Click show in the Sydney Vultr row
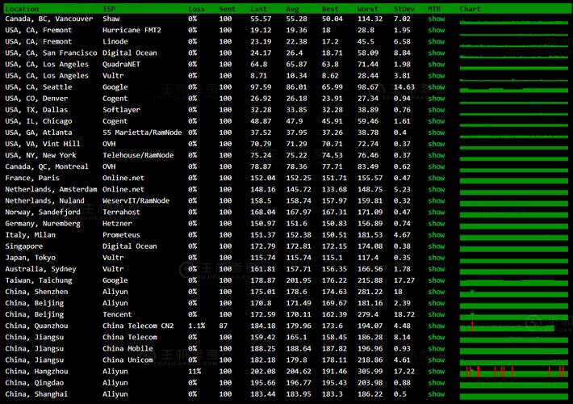This screenshot has width=573, height=404. (437, 268)
